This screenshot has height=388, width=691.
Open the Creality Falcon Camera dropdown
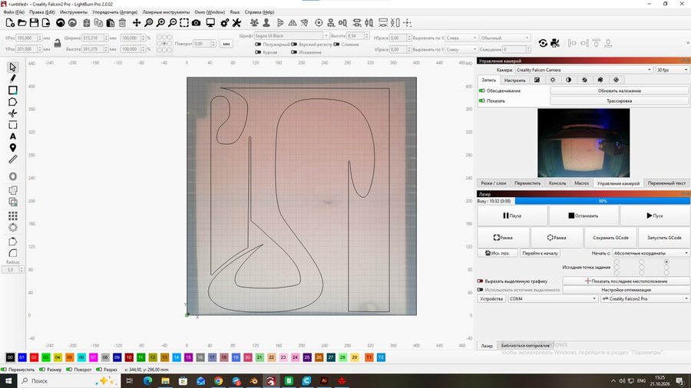[584, 70]
